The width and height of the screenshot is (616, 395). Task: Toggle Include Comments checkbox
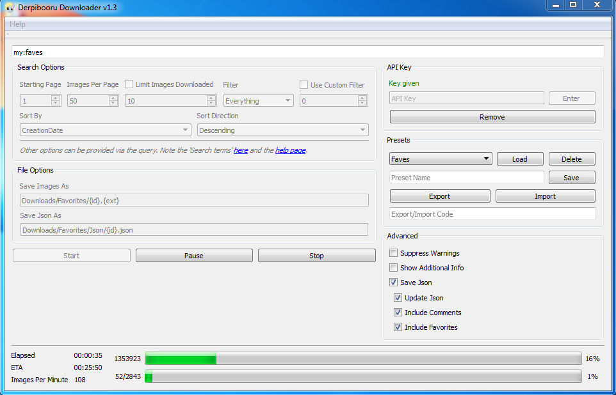coord(398,313)
